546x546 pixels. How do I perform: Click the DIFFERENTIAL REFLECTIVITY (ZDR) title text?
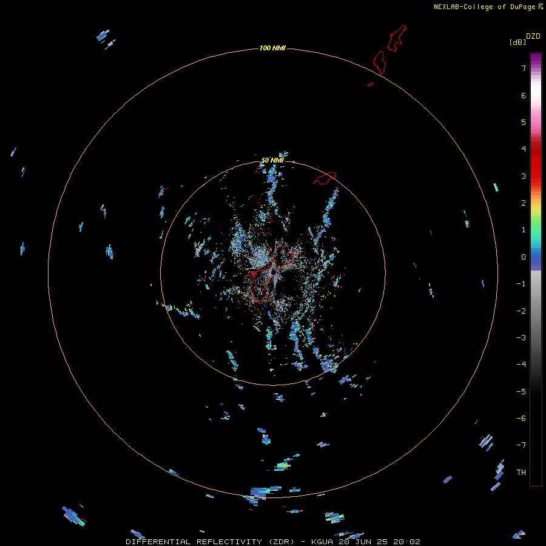210,542
